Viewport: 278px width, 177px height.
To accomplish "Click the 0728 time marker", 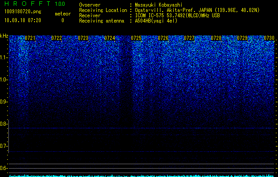I will click(x=216, y=38).
